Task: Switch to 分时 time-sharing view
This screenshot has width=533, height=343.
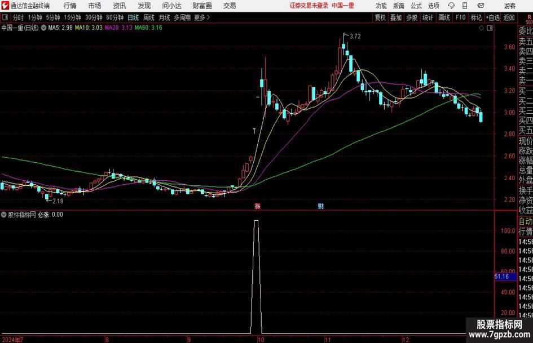Action: click(19, 17)
